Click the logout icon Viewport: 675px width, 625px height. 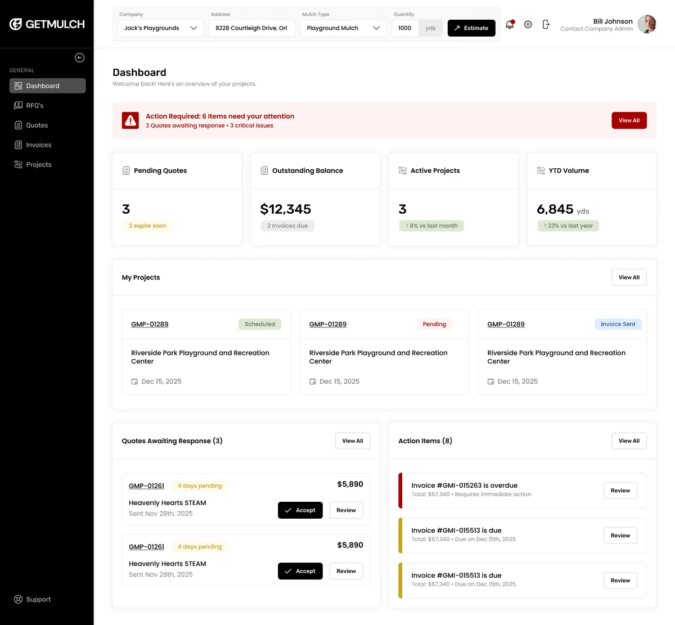pyautogui.click(x=546, y=24)
